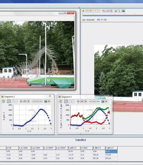Select the 'E_pot / J' column header
The height and width of the screenshot is (165, 143).
tap(74, 148)
